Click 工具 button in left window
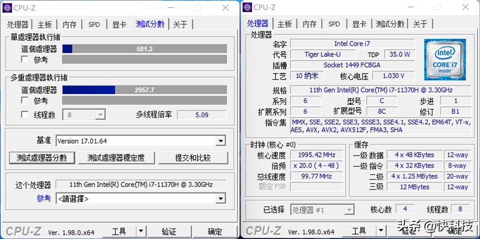Image resolution: width=480 pixels, height=239 pixels. [119, 232]
